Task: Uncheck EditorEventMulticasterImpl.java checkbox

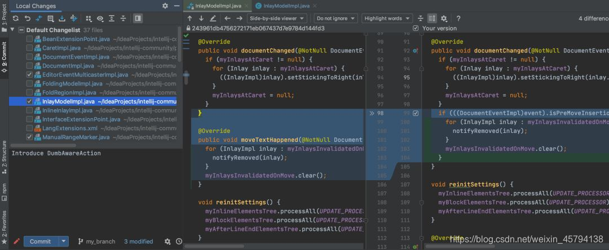Action: pos(29,74)
